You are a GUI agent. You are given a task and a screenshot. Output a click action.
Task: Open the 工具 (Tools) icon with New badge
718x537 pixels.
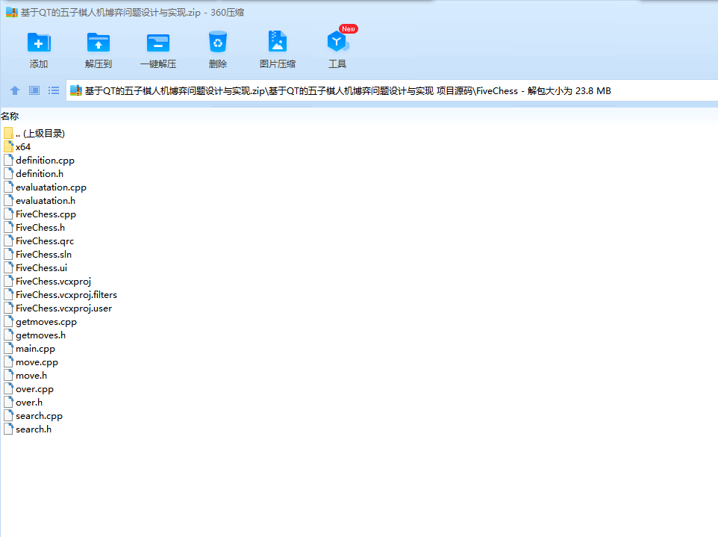(337, 42)
